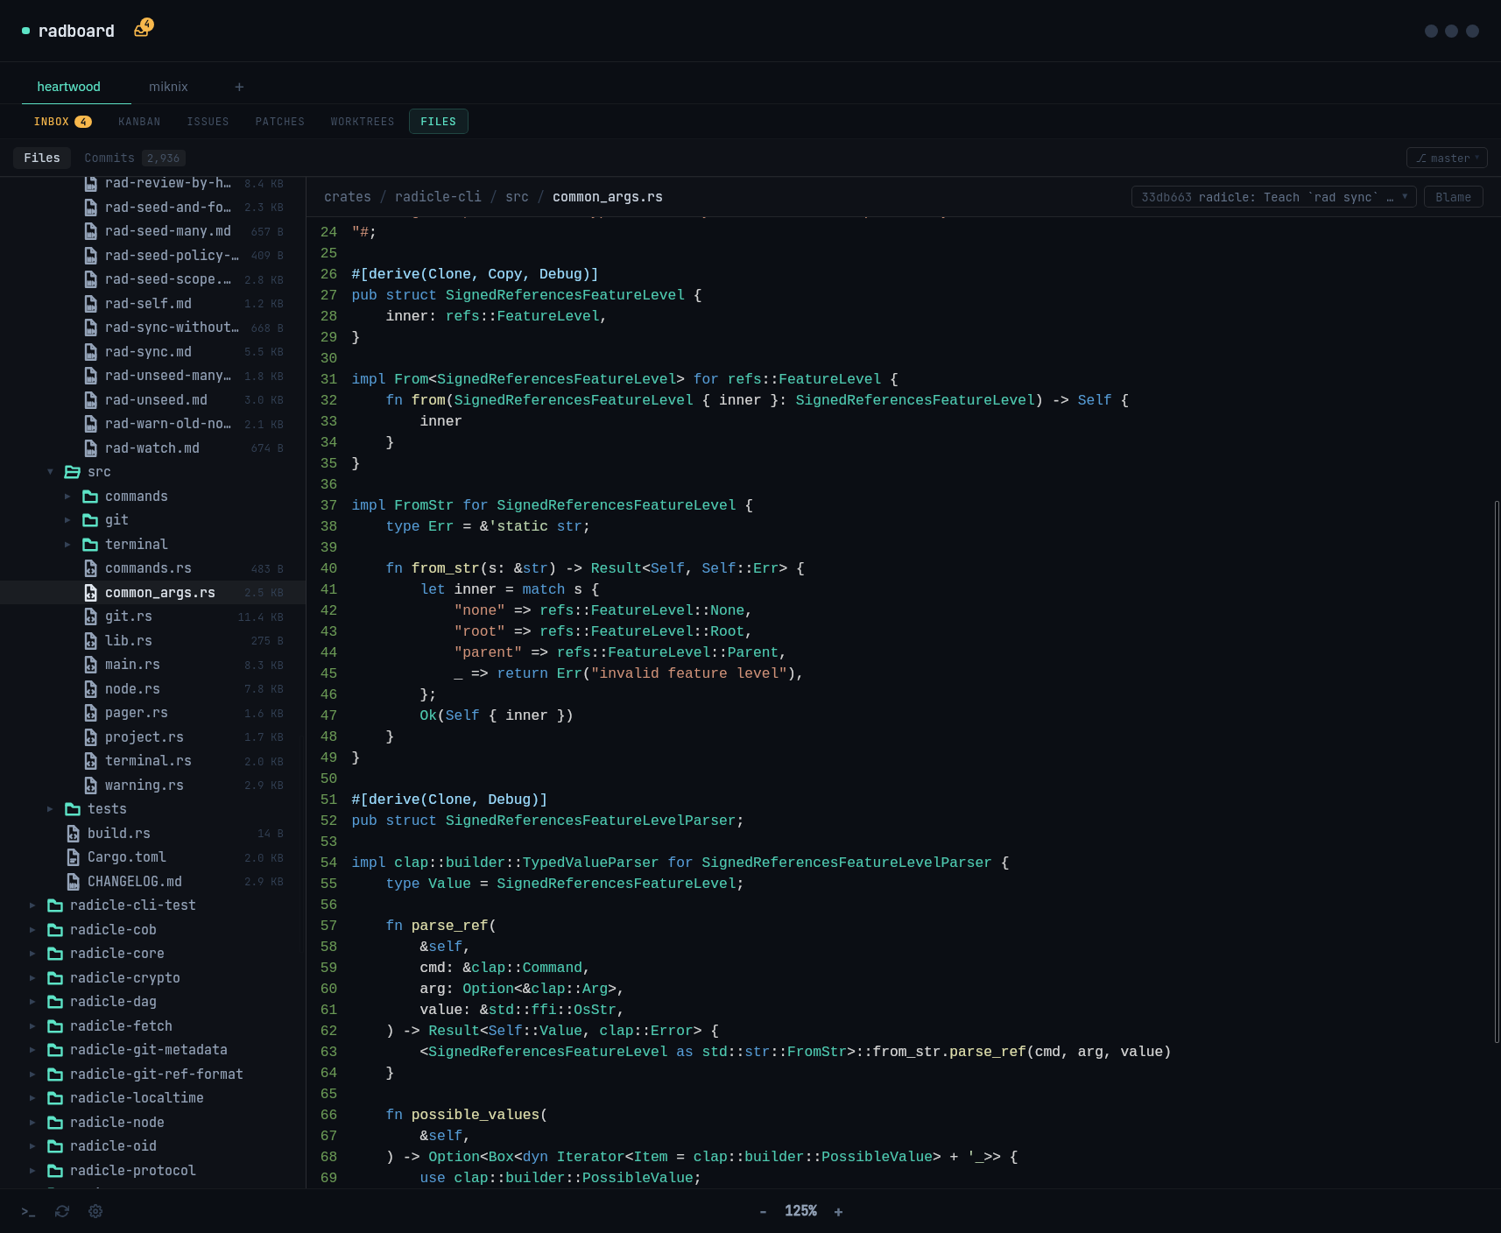Click the file icon for build.rs

73,834
